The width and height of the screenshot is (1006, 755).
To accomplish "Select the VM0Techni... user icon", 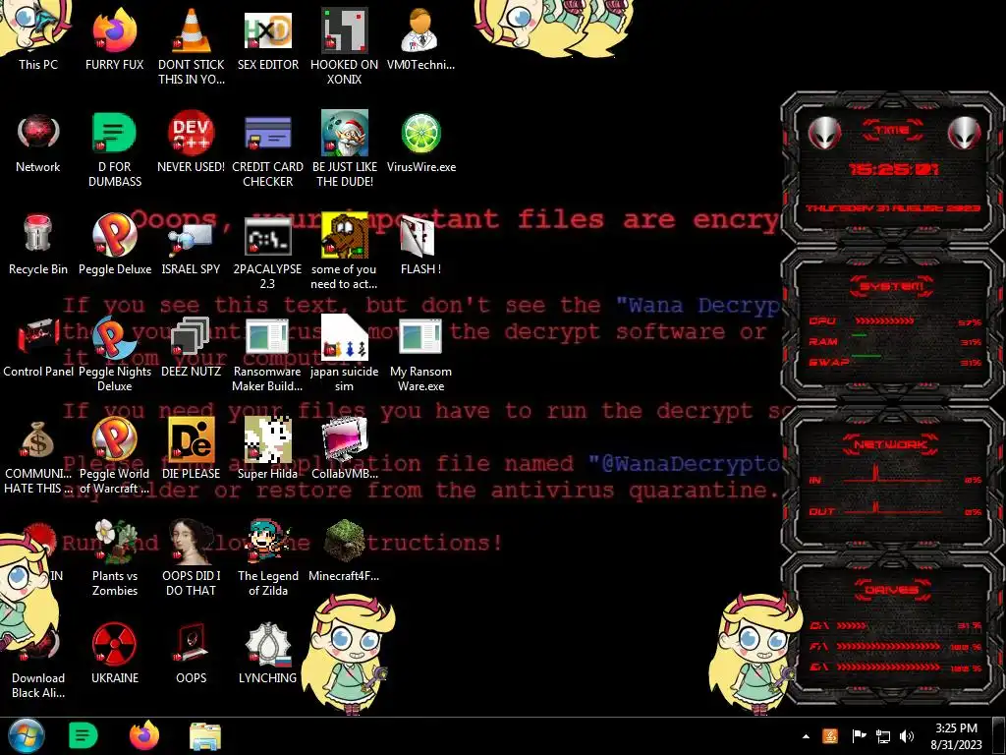I will 420,37.
